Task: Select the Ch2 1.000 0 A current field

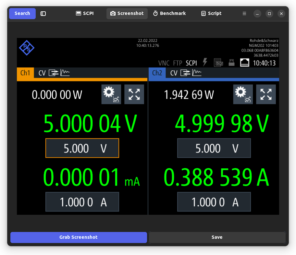Action: click(214, 202)
